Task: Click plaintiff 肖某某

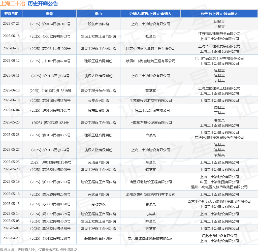Action: (x=151, y=162)
